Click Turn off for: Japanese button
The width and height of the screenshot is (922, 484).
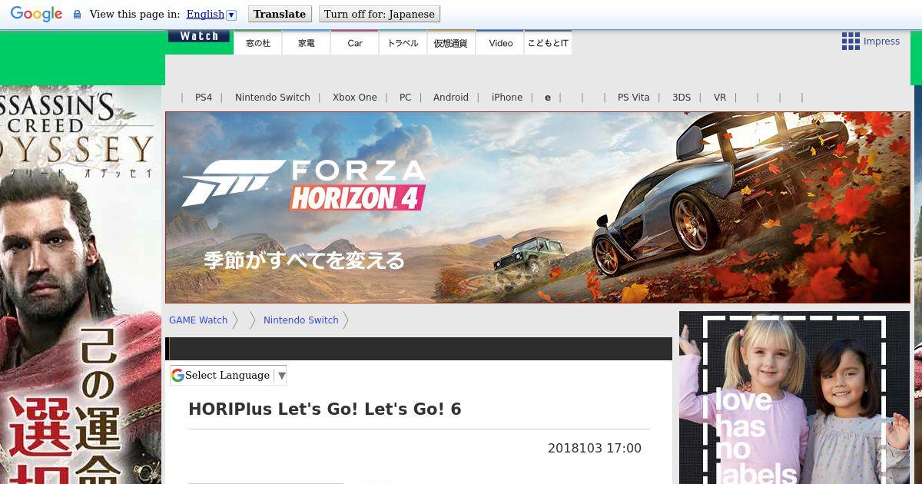click(380, 14)
